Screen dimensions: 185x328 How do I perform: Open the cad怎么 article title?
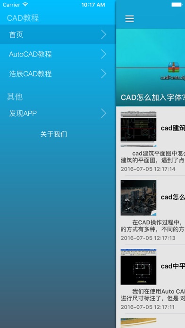[173, 197]
